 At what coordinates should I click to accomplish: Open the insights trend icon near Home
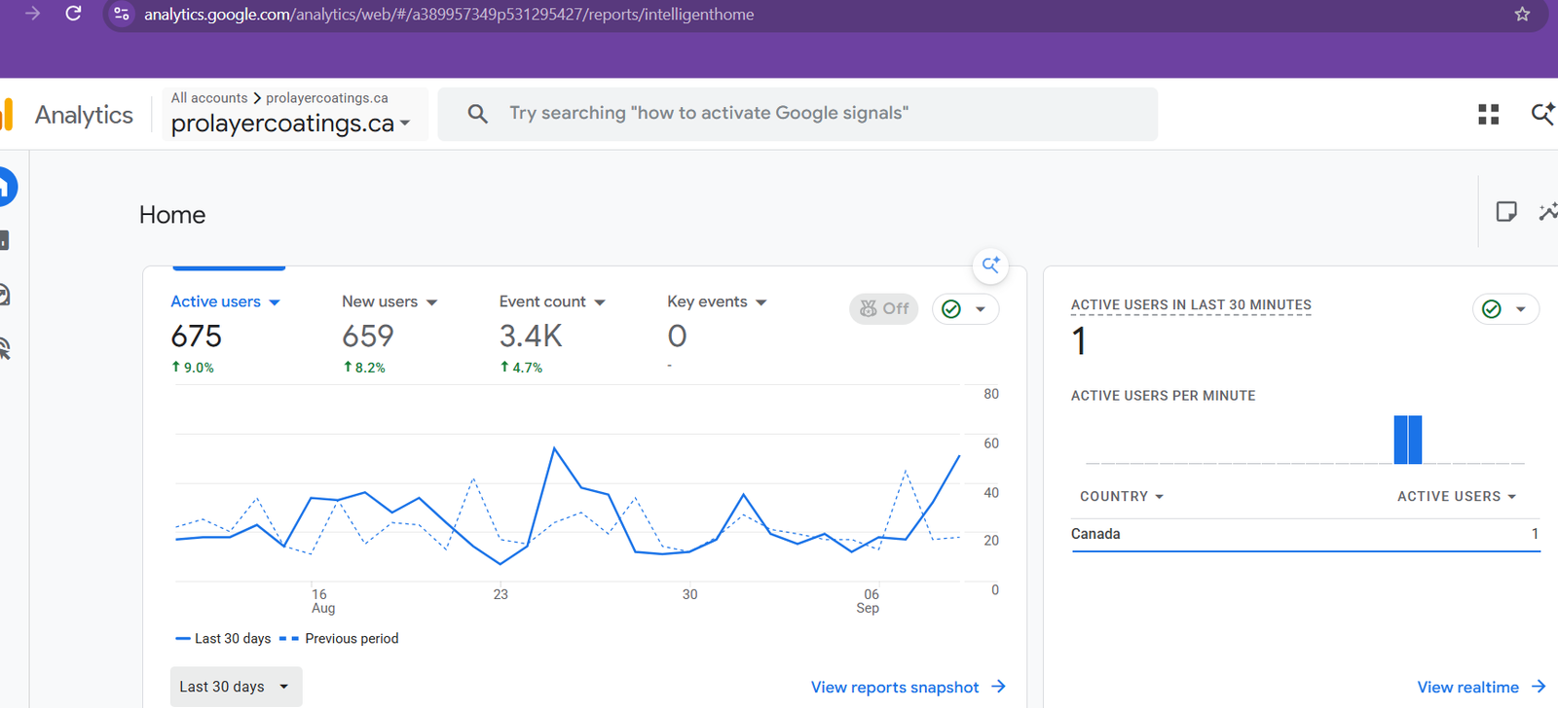[x=1548, y=211]
